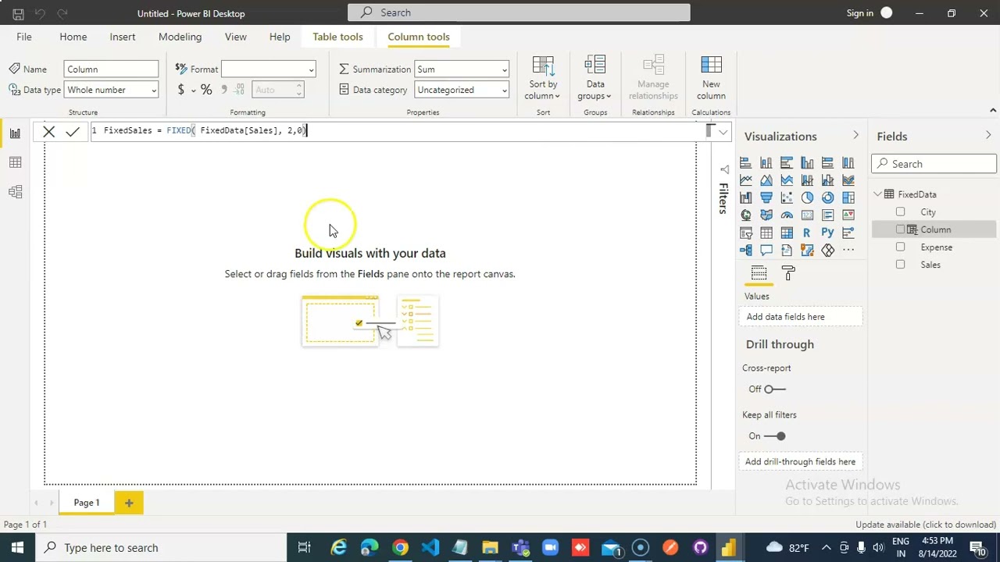Toggle Keep all filters switch
The height and width of the screenshot is (562, 1000).
pos(775,436)
